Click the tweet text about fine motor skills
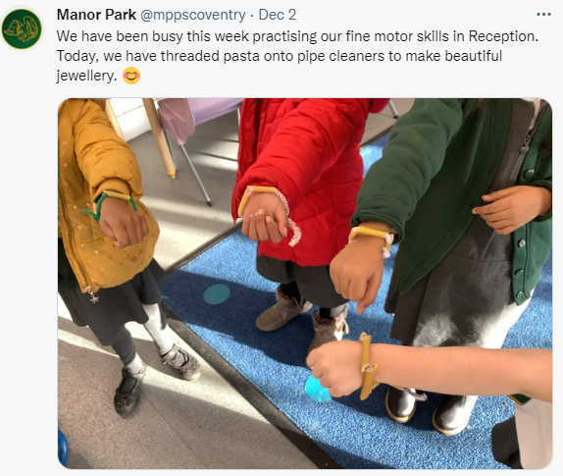 297,56
